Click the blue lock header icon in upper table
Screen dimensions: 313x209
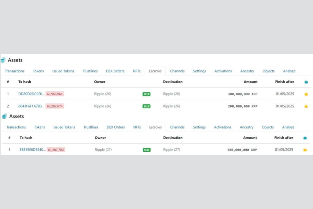click(306, 82)
